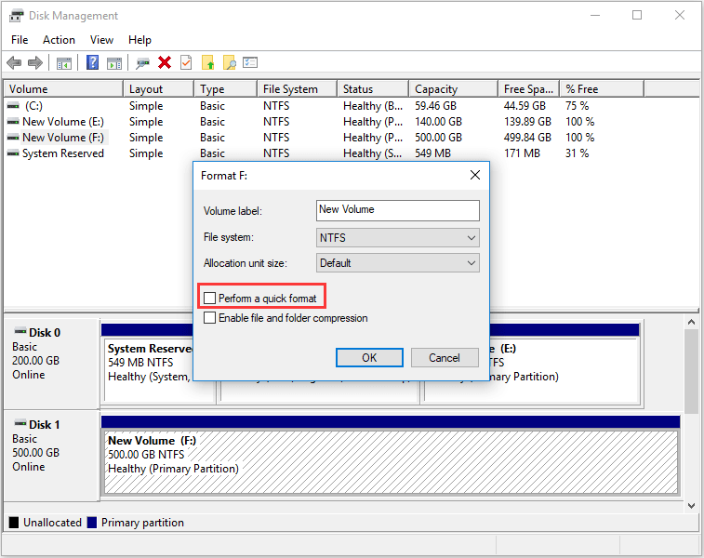
Task: Enable file and folder compression checkbox
Action: coord(209,318)
